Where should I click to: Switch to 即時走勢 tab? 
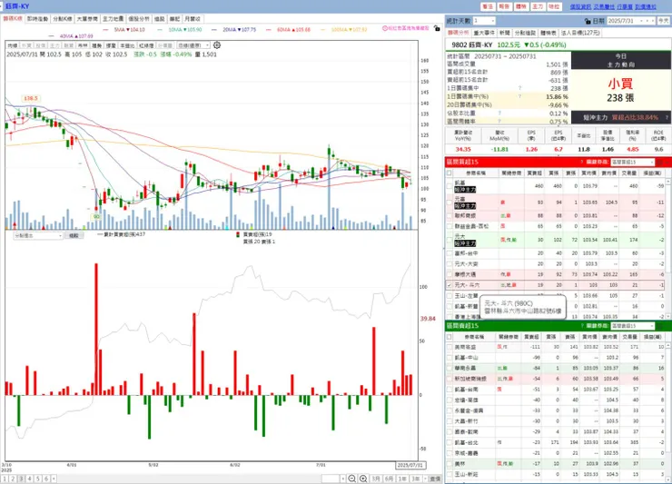pos(37,19)
